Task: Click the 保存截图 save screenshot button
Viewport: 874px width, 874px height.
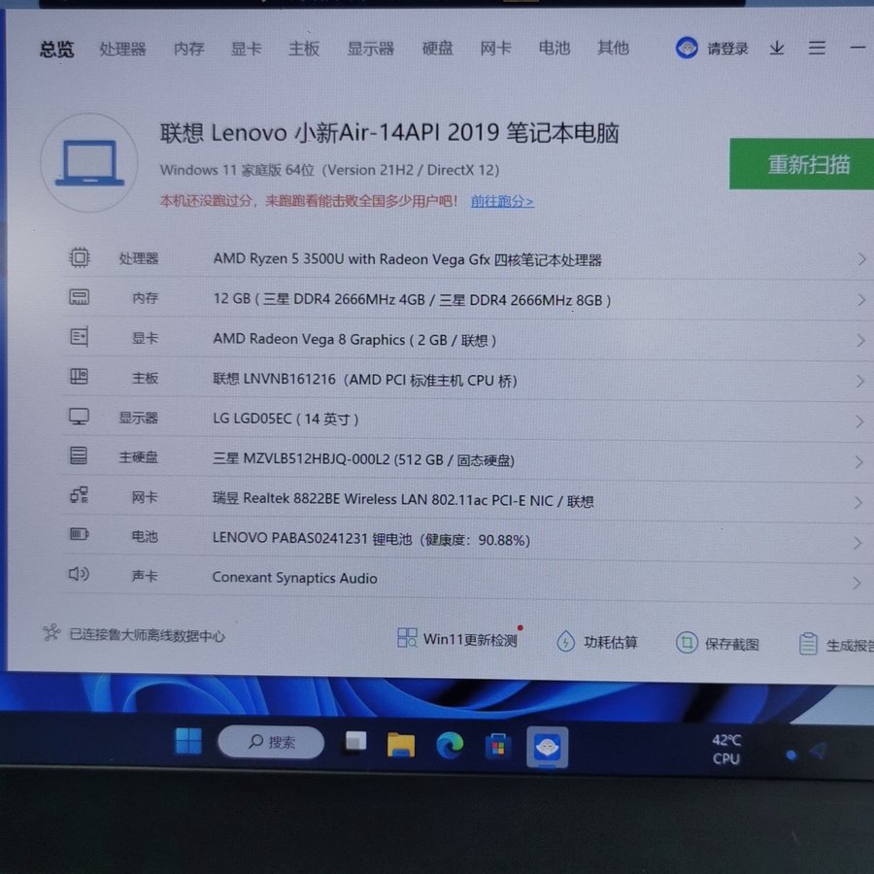Action: coord(718,644)
